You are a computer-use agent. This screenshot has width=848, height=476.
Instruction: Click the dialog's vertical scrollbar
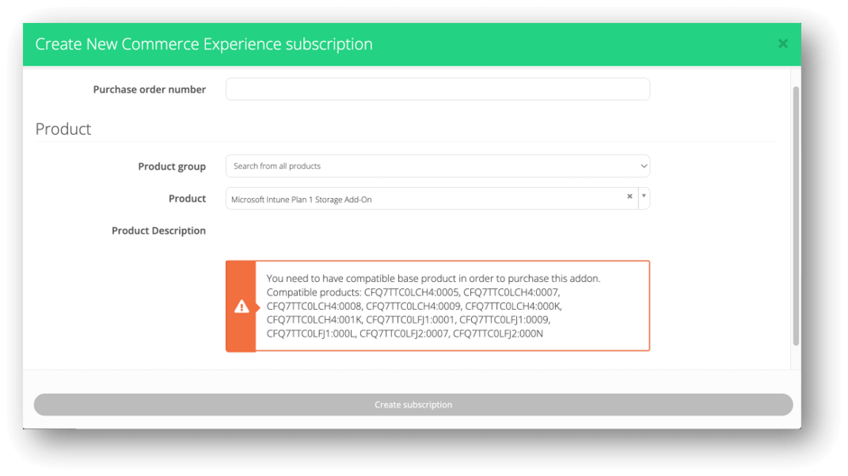click(x=796, y=216)
